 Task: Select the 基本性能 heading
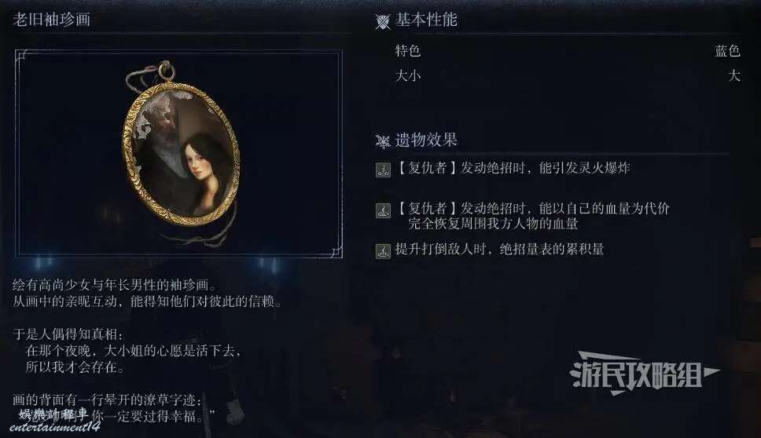(x=426, y=20)
